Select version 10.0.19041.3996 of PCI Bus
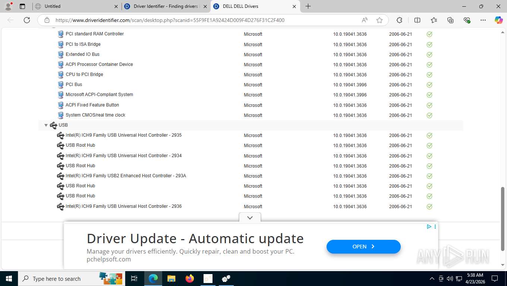507x286 pixels. [350, 85]
